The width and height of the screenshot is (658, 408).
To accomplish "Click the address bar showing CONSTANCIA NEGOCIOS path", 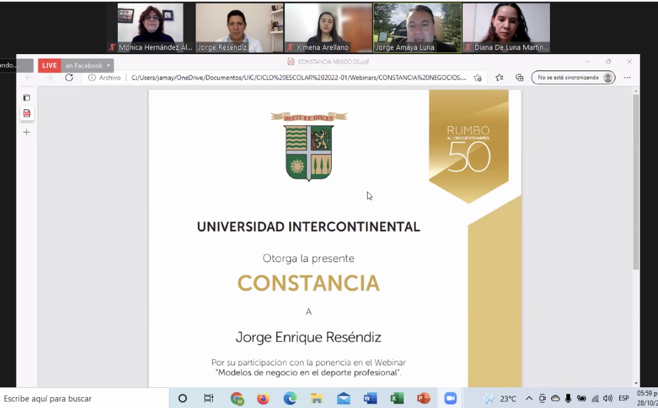I will [299, 78].
